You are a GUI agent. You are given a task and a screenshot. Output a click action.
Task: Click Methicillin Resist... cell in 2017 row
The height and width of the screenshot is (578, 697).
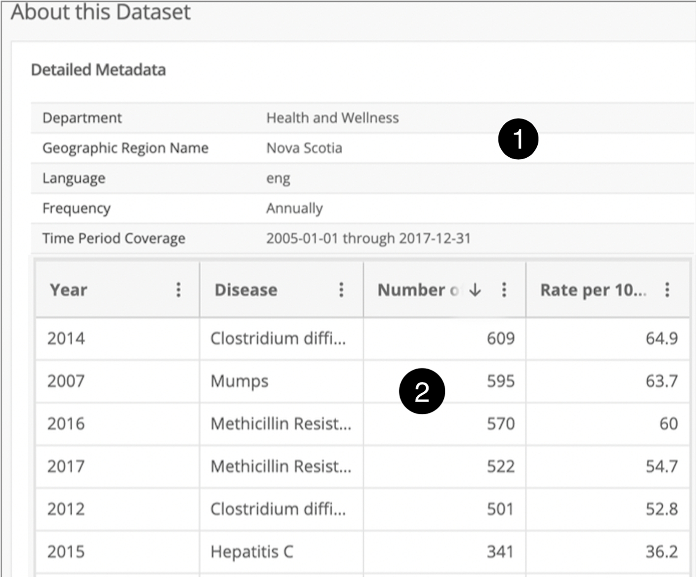tap(281, 466)
